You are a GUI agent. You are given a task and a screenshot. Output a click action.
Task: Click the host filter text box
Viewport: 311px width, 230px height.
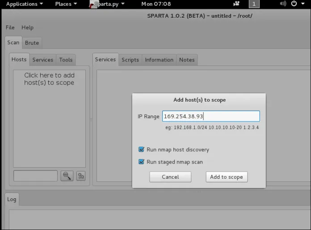tap(35, 176)
